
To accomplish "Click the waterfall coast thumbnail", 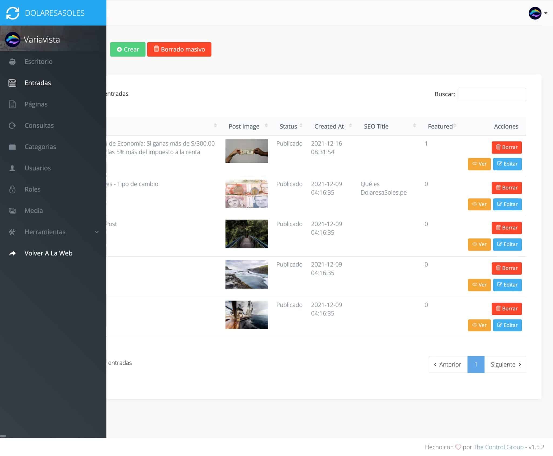I will [247, 274].
